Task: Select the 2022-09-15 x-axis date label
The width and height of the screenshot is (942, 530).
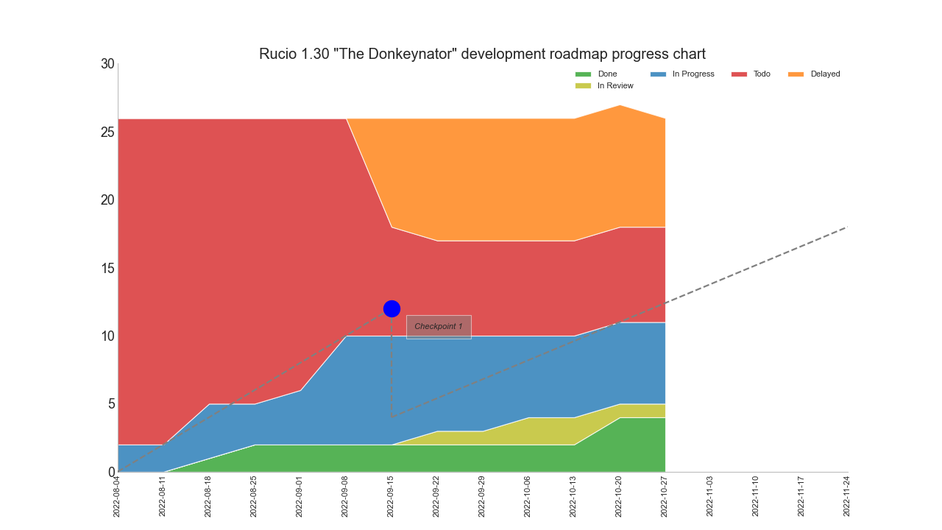Action: pos(391,496)
